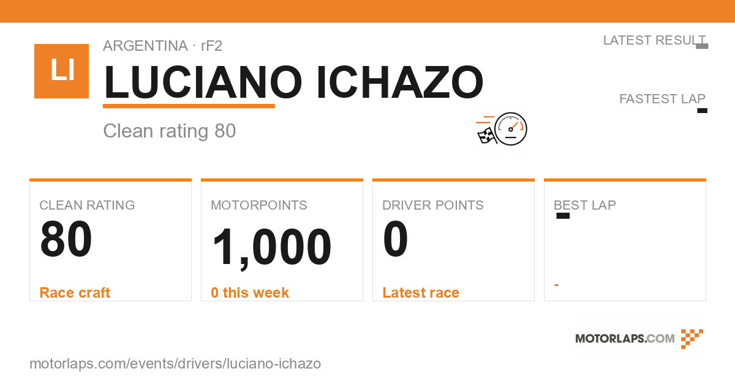The width and height of the screenshot is (735, 385).
Task: Select the Driver Points card
Action: (453, 240)
